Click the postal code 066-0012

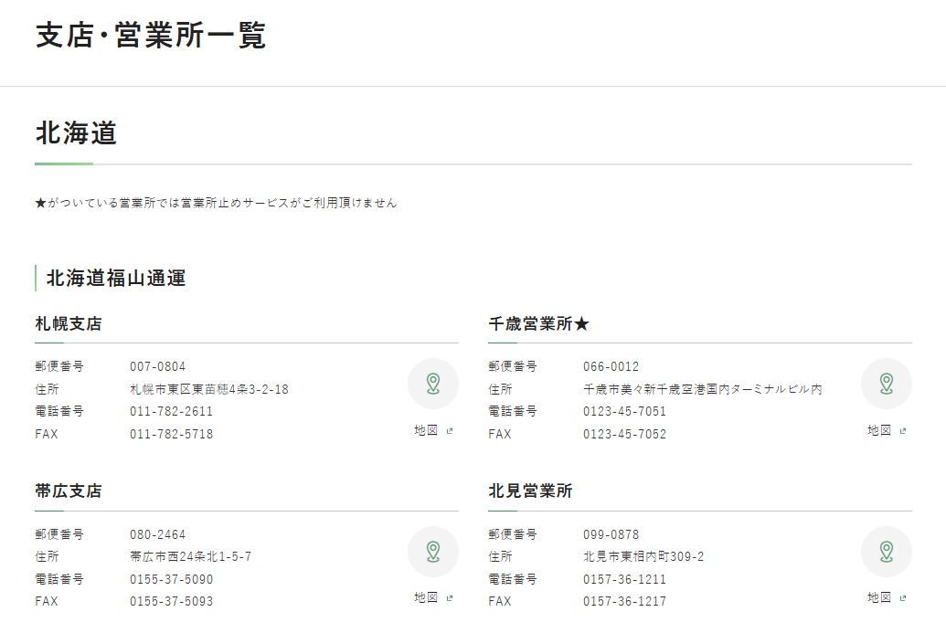tap(611, 366)
